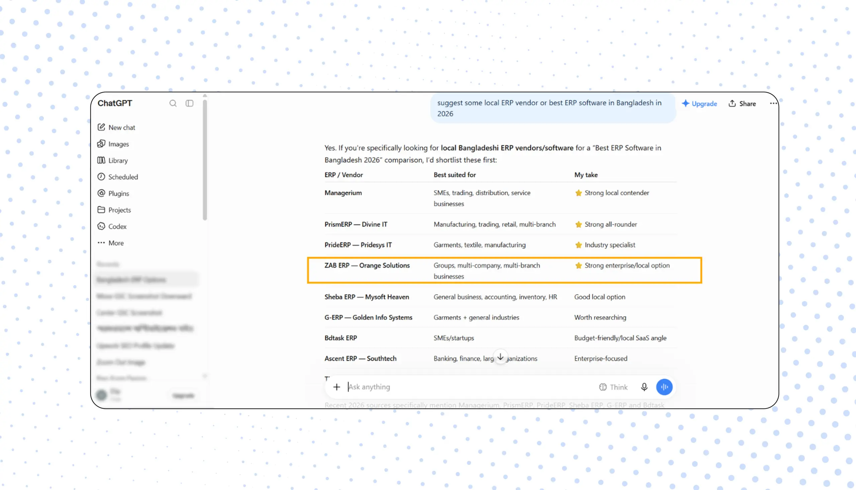
Task: Click "Sheba ERP — Mysoft Heaven" cell
Action: pyautogui.click(x=367, y=297)
